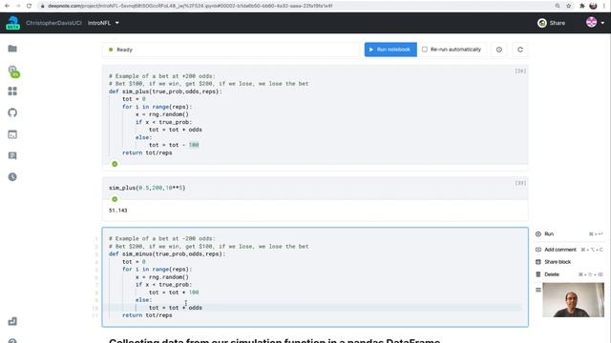Click the 'return tot/reps' line in sim_minus
Screen dimensions: 611x343
pyautogui.click(x=147, y=315)
